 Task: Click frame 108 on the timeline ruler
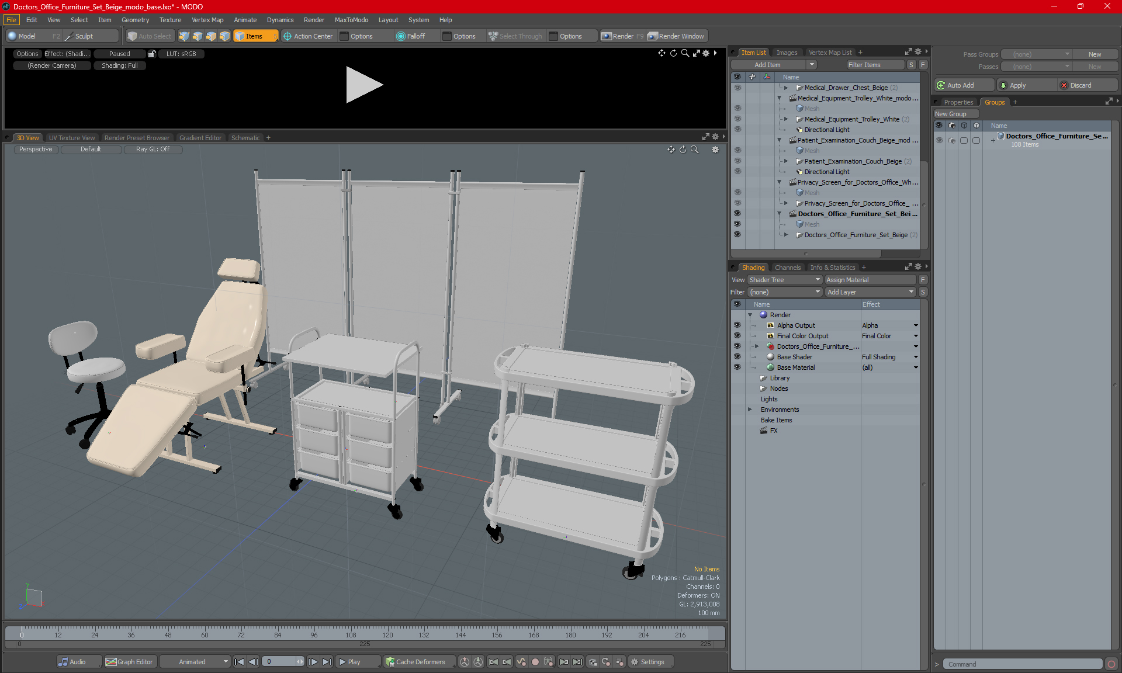click(x=351, y=634)
